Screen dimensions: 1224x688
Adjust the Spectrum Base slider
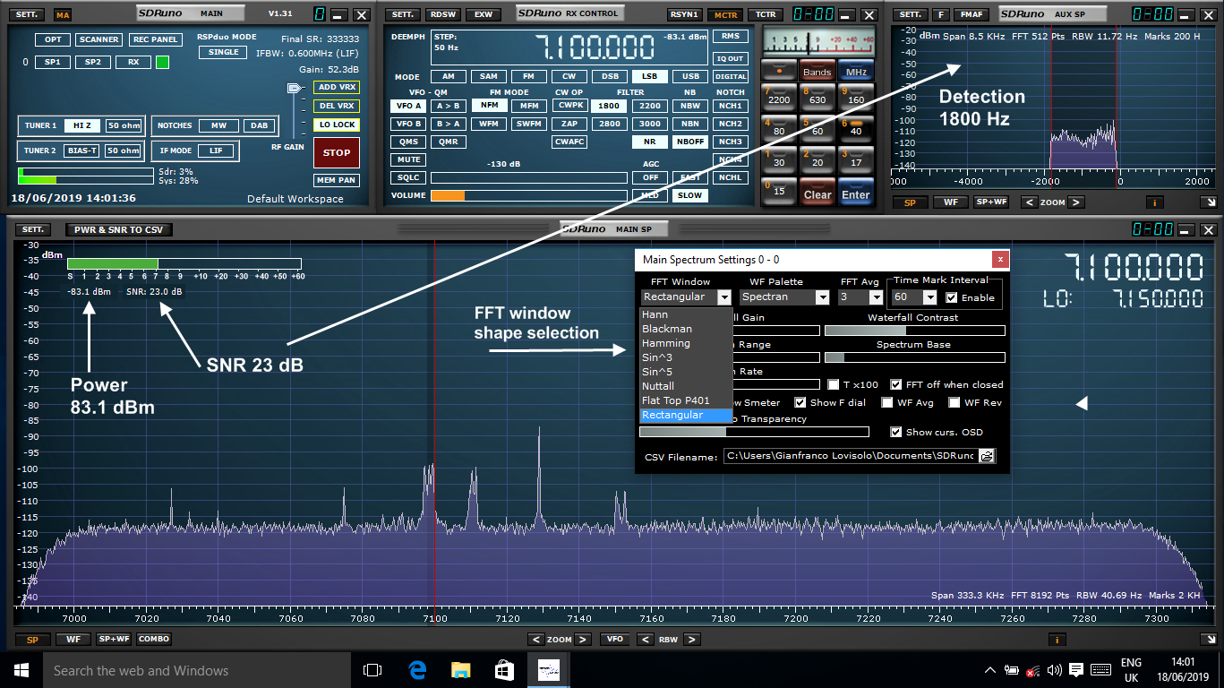pos(914,357)
